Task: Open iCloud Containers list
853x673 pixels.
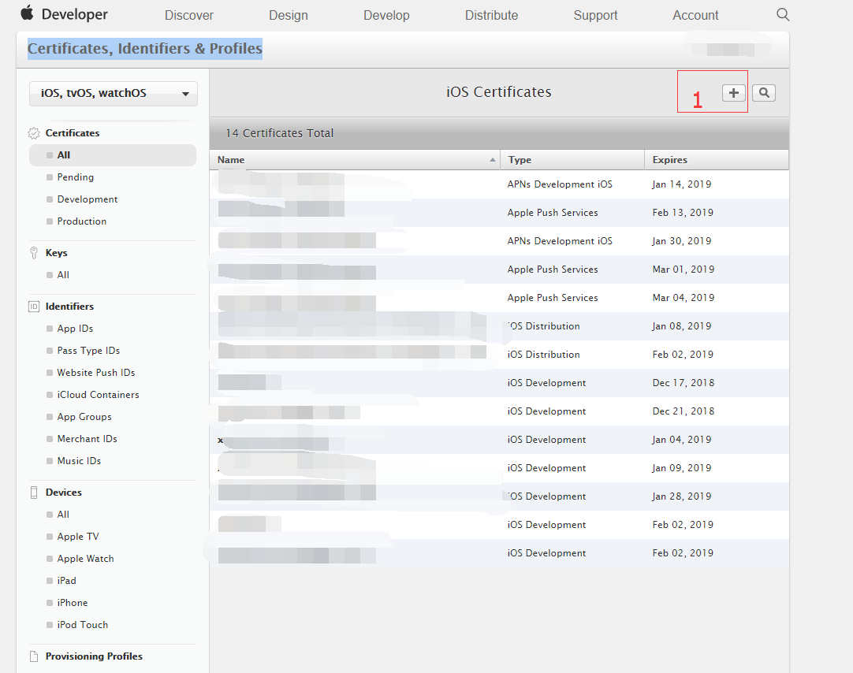Action: click(x=98, y=395)
